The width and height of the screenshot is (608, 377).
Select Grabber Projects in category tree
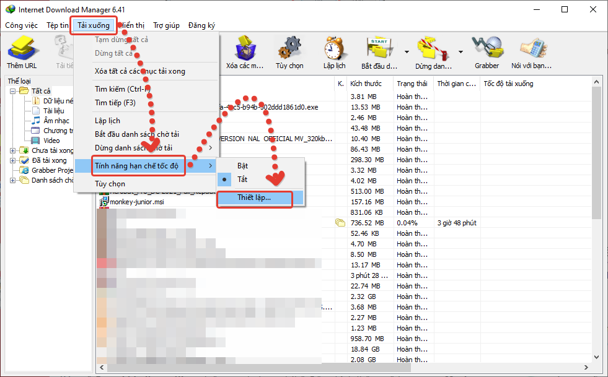[x=52, y=170]
